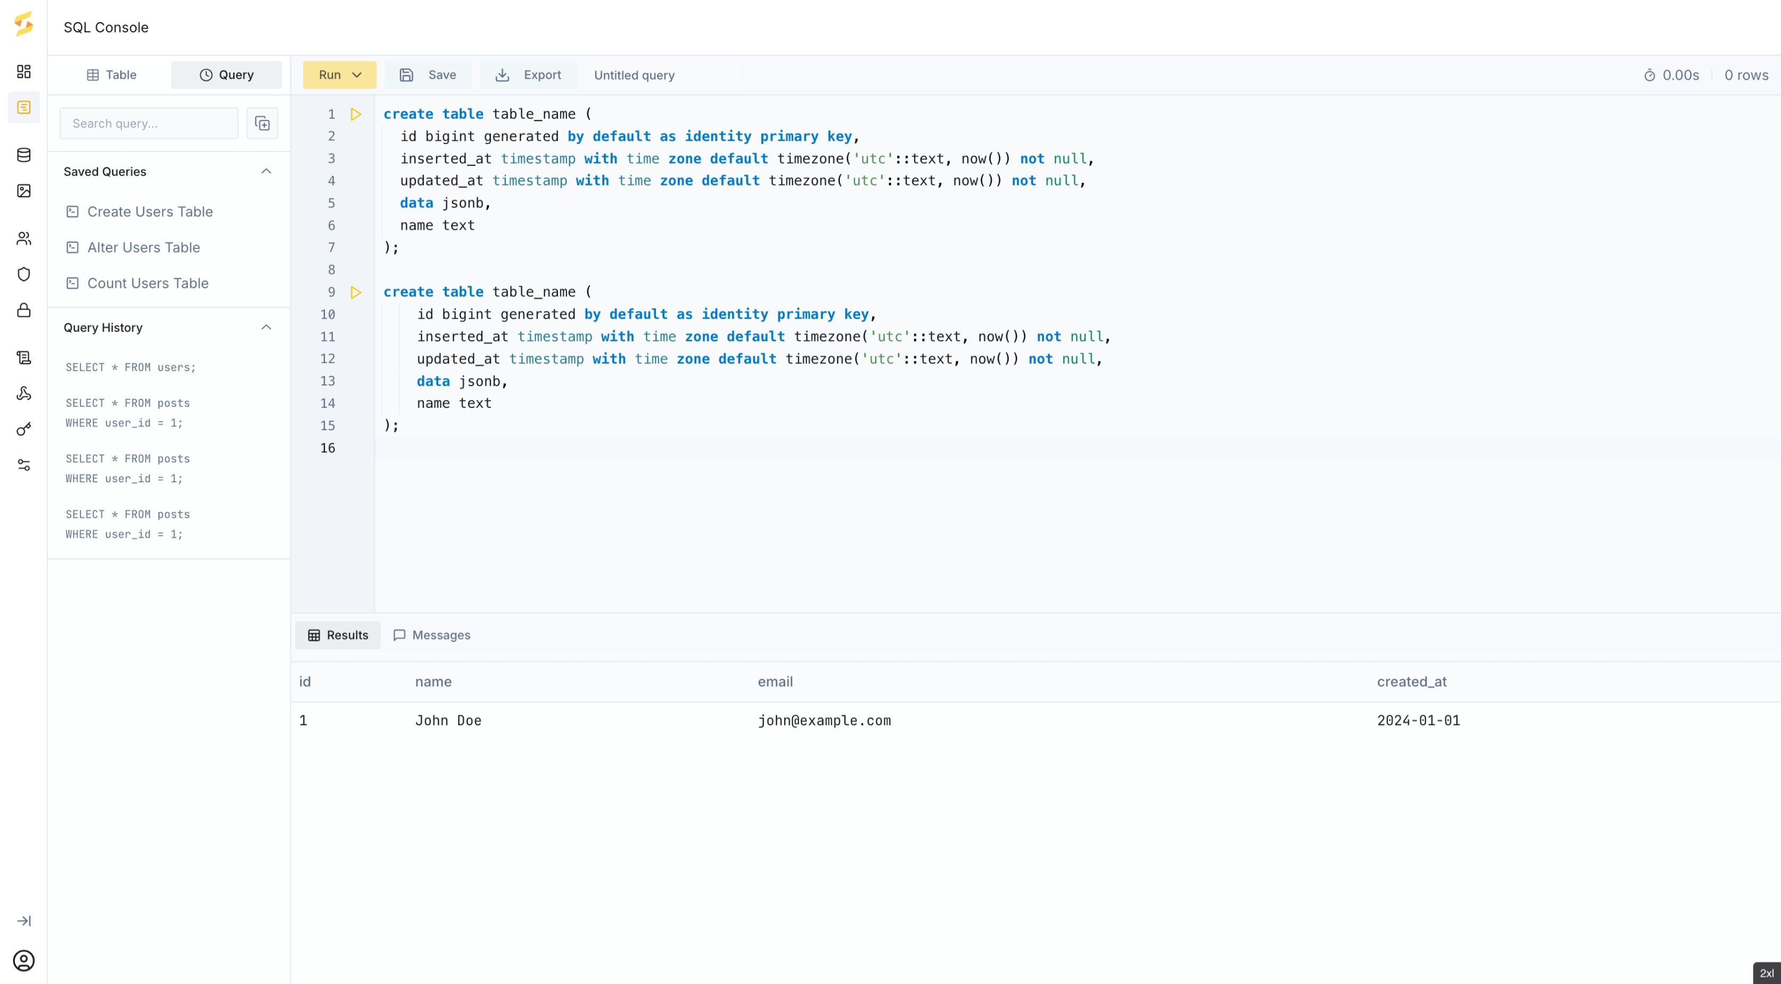Click the export query icon
Screen dimensions: 1781x984
coord(502,75)
